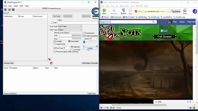Screen dimensions: 198x111
Task: Click the Facebook search magnifier icon
Action: (x=153, y=22)
